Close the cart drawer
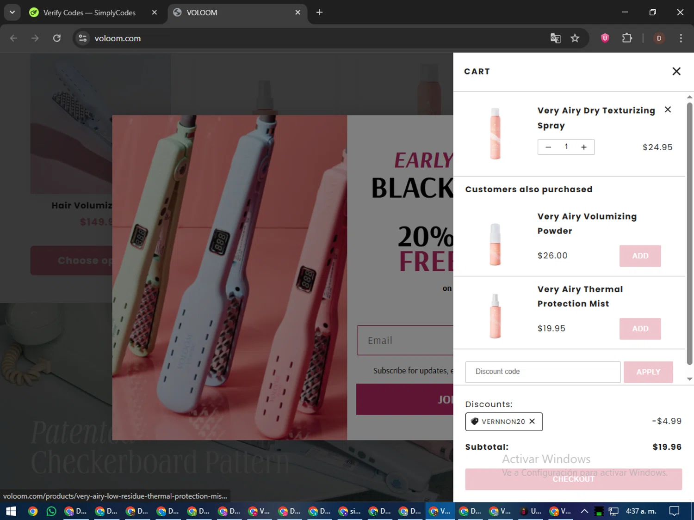694x520 pixels. tap(676, 71)
